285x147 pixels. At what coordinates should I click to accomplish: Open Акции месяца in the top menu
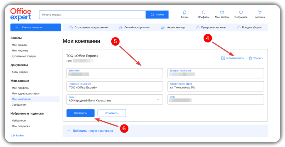[x=173, y=28]
